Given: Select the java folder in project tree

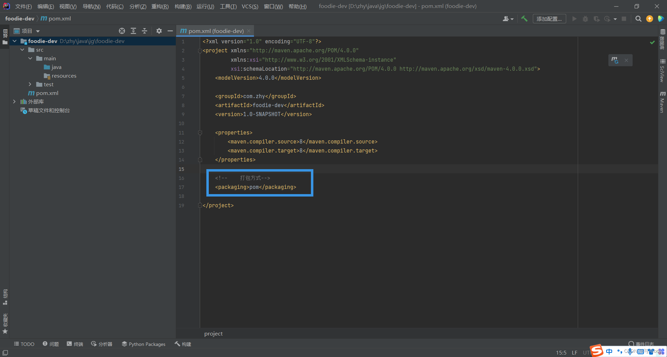Looking at the screenshot, I should [x=52, y=67].
